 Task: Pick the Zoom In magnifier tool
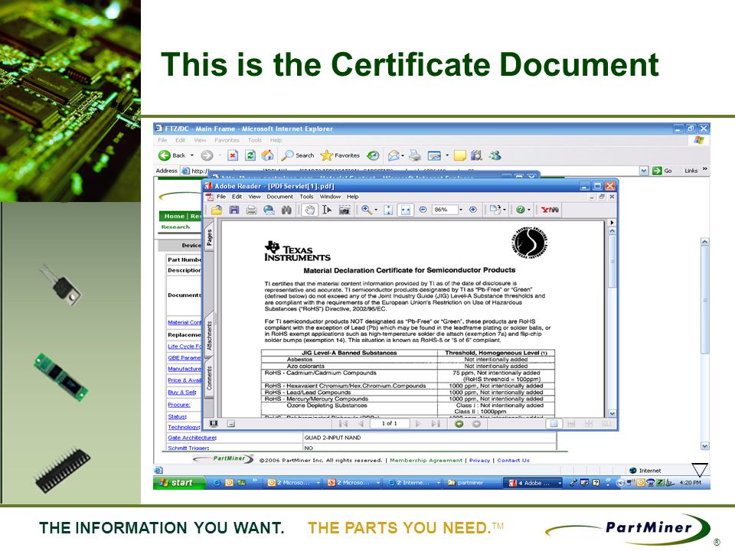point(367,210)
